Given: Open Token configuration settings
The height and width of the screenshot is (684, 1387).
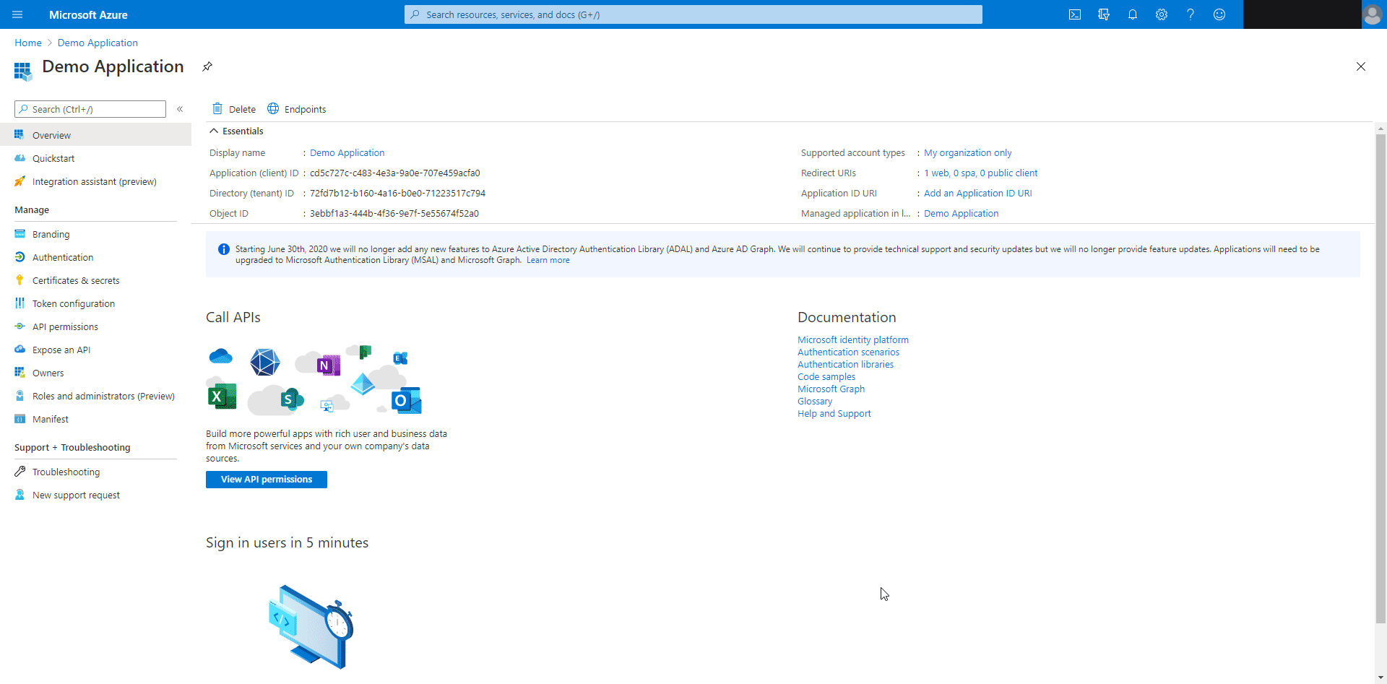Looking at the screenshot, I should [x=73, y=303].
